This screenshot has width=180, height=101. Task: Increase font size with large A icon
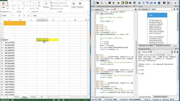(24, 6)
